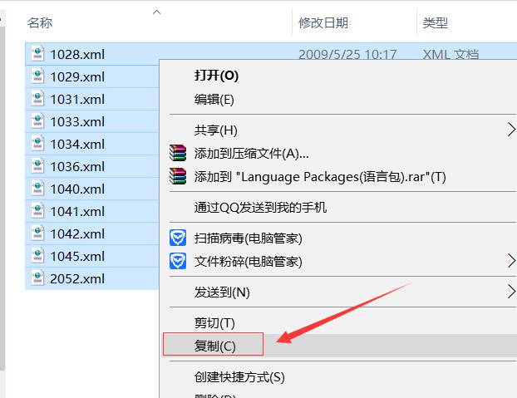Screen dimensions: 517x398
Task: Sort files by the 名称 column header
Action: (x=40, y=22)
